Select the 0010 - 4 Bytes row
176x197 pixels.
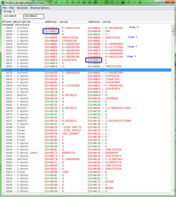click(x=86, y=41)
